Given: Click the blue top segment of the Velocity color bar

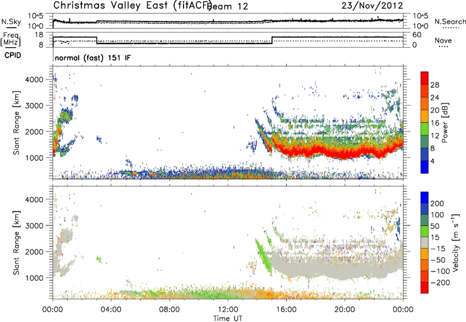Looking at the screenshot, I should (x=425, y=198).
